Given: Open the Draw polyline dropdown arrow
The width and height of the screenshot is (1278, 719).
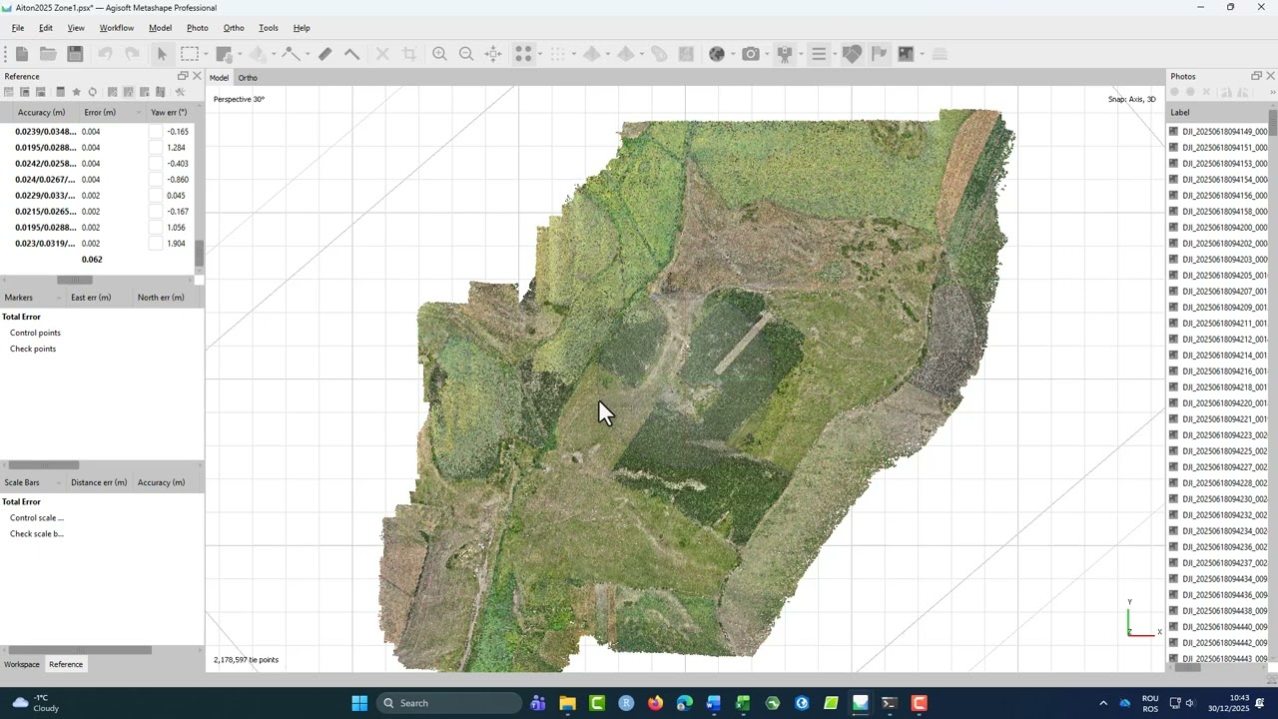Looking at the screenshot, I should point(307,54).
